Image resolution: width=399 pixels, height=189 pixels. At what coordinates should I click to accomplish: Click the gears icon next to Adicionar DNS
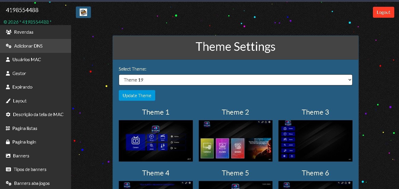[x=9, y=46]
